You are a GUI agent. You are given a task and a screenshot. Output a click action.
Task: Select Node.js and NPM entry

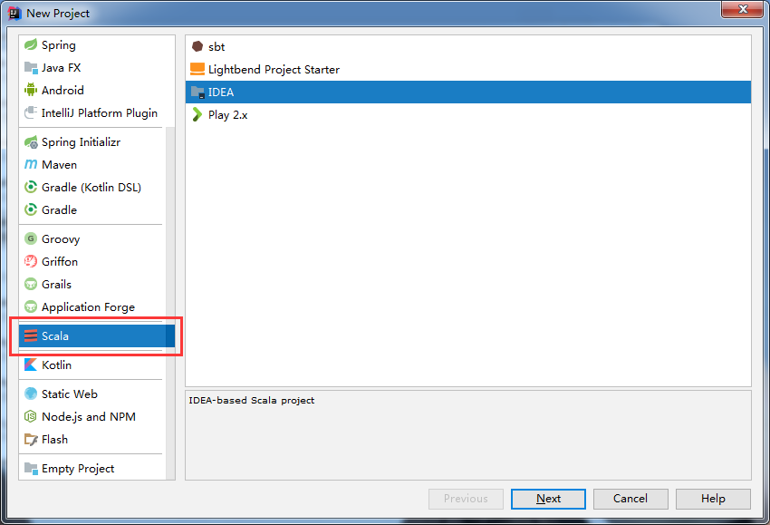[x=89, y=417]
